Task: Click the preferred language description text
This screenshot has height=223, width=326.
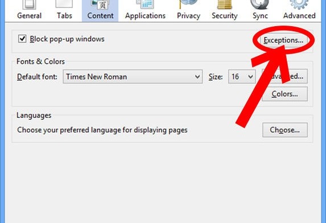Action: pos(102,130)
